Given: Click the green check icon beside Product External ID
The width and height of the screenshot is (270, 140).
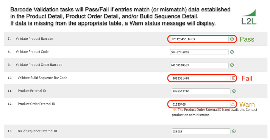Looking at the screenshot, I should 234,91.
